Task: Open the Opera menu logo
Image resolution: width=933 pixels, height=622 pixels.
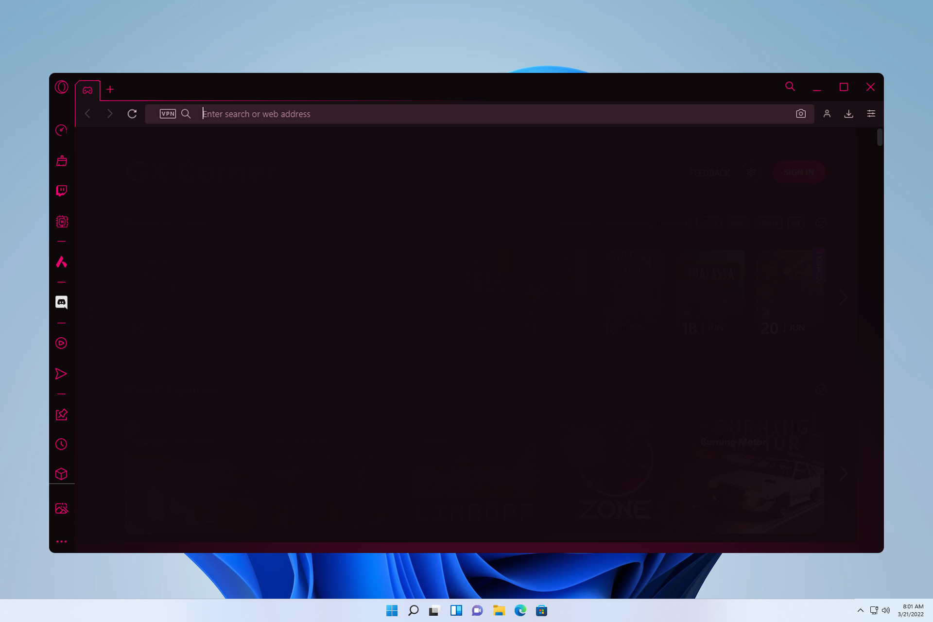Action: [x=62, y=87]
